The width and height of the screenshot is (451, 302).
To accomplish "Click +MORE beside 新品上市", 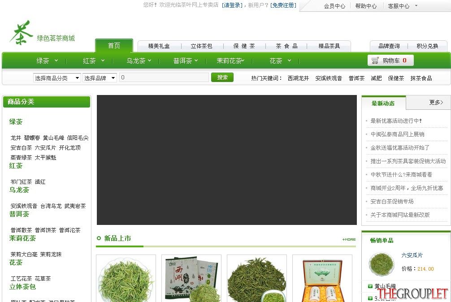I will 349,239.
